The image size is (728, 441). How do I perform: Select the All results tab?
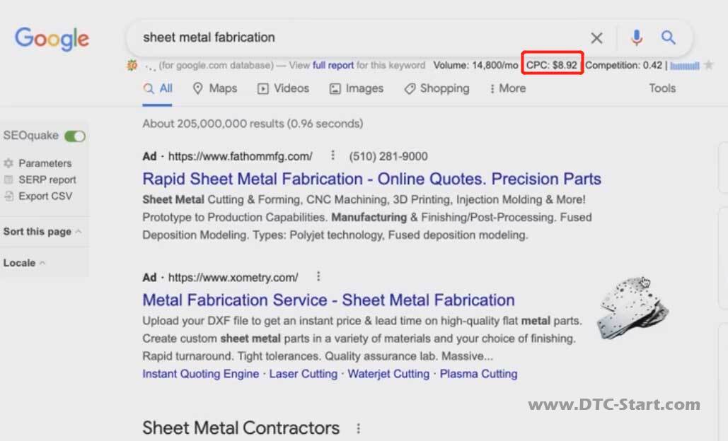point(158,88)
